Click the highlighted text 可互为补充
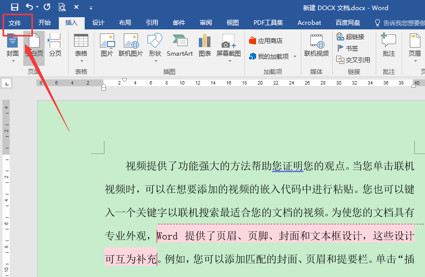425x277 pixels. pos(131,259)
